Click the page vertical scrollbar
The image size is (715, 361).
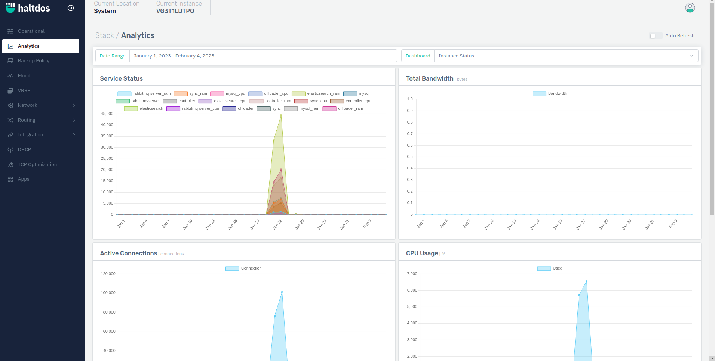(712, 109)
